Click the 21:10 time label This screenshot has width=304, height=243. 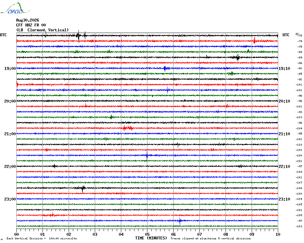pos(284,134)
